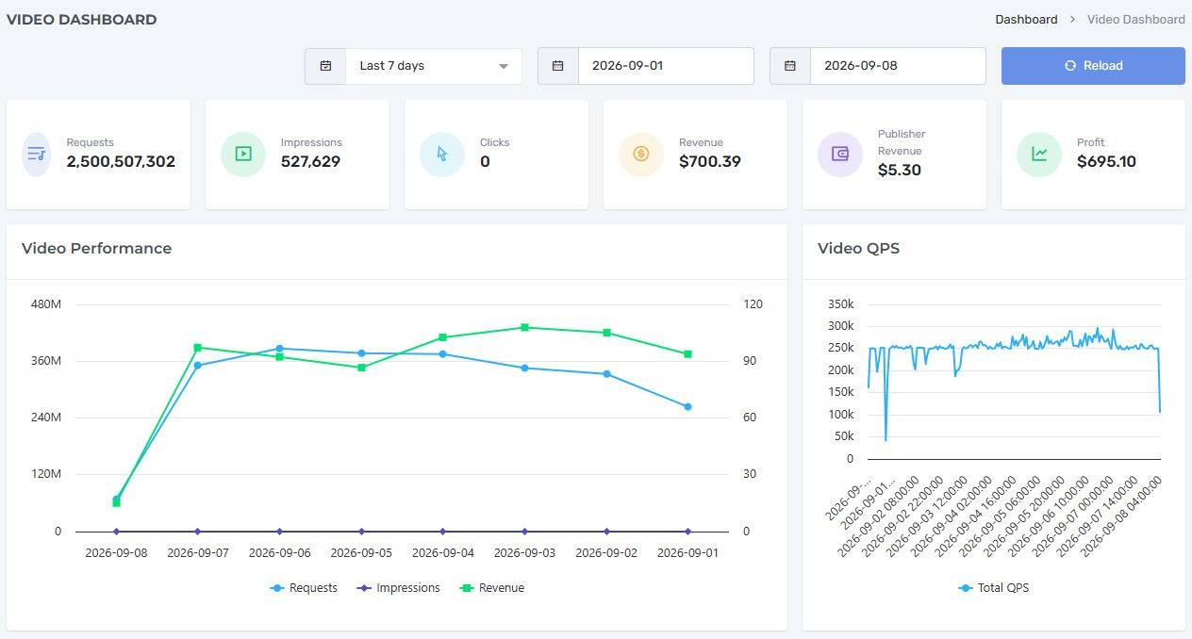Click the Publisher Revenue wallet icon
The width and height of the screenshot is (1192, 639).
click(x=840, y=154)
